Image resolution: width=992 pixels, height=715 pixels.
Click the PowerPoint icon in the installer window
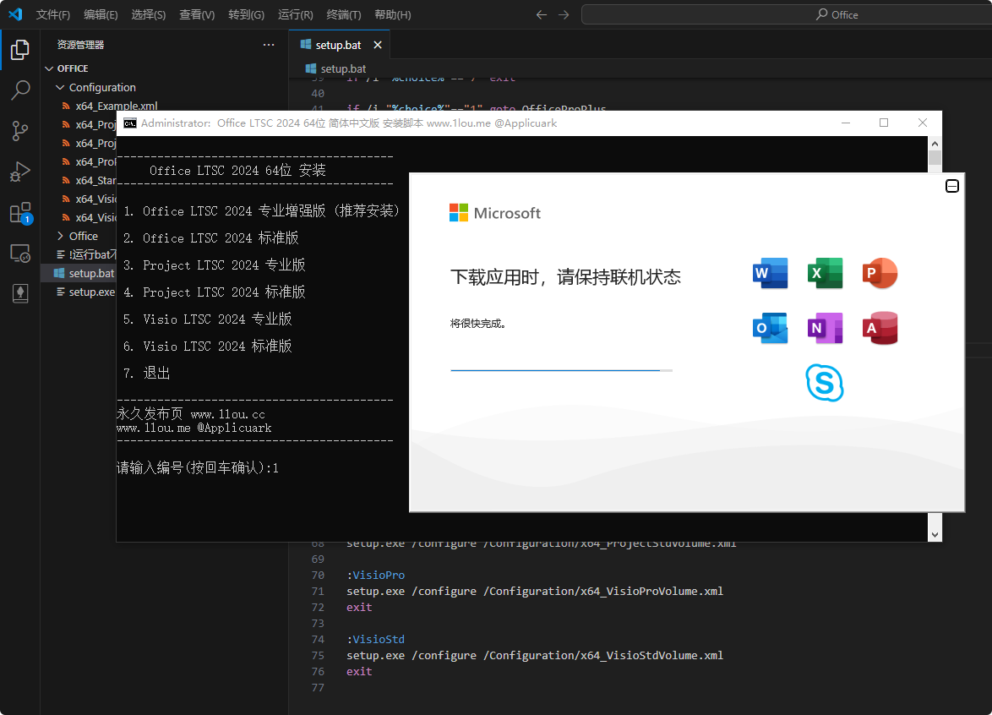click(880, 273)
